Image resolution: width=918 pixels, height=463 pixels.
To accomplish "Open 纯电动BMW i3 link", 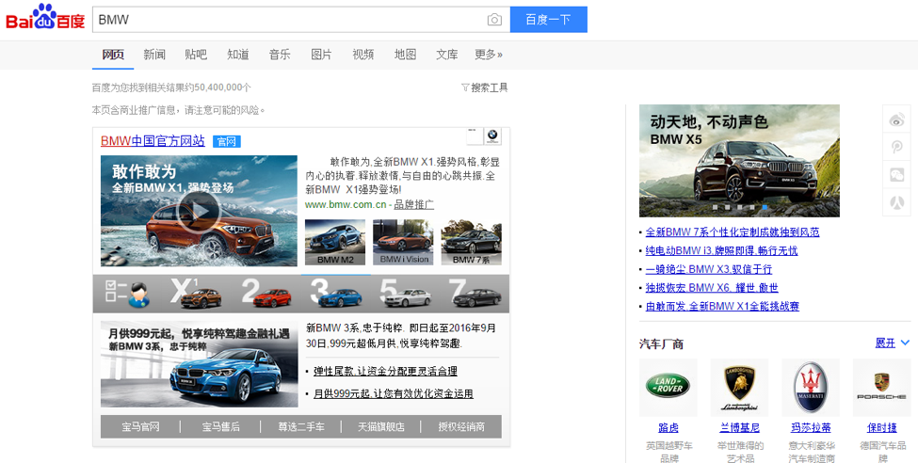I will click(721, 250).
